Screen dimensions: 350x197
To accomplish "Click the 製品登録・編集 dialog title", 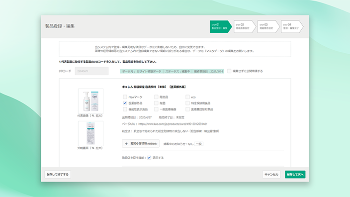I will (x=60, y=26).
